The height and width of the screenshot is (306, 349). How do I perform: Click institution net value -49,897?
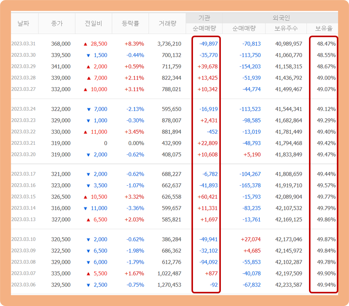(x=208, y=44)
